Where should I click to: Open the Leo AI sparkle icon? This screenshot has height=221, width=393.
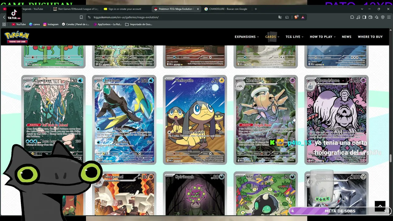(x=376, y=17)
